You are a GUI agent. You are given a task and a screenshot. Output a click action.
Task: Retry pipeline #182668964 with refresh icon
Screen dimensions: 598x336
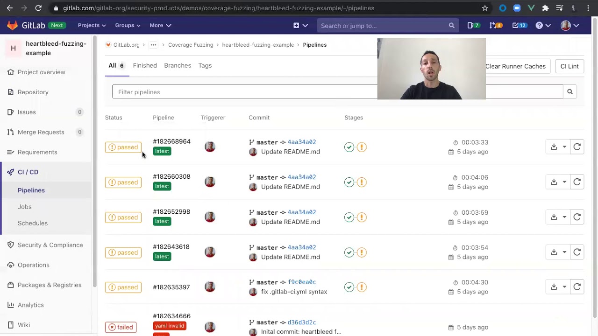pyautogui.click(x=577, y=147)
